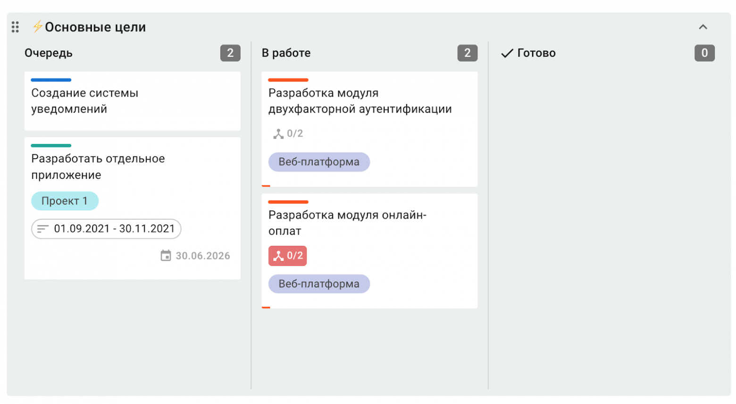Click the Очередь column count badge
Image resolution: width=736 pixels, height=404 pixels.
[x=230, y=53]
